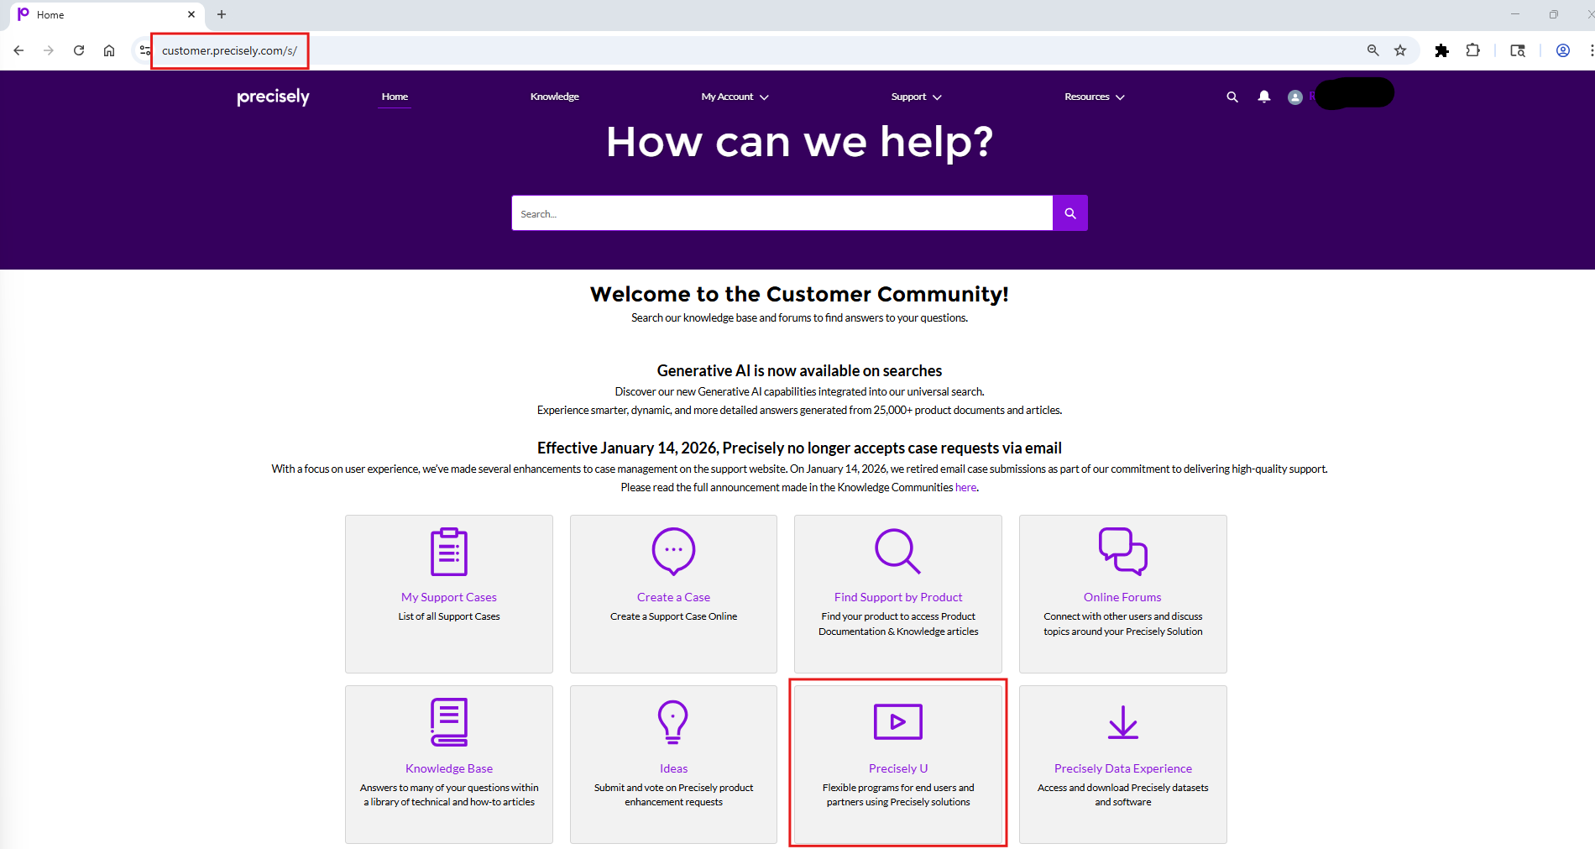Click the Precisely logo in the header
Viewport: 1595px width, 849px height.
[x=273, y=97]
